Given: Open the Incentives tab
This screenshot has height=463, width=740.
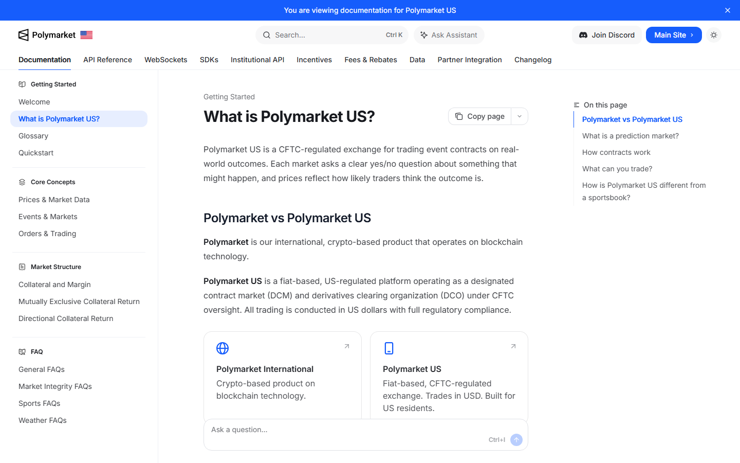Looking at the screenshot, I should pyautogui.click(x=314, y=60).
